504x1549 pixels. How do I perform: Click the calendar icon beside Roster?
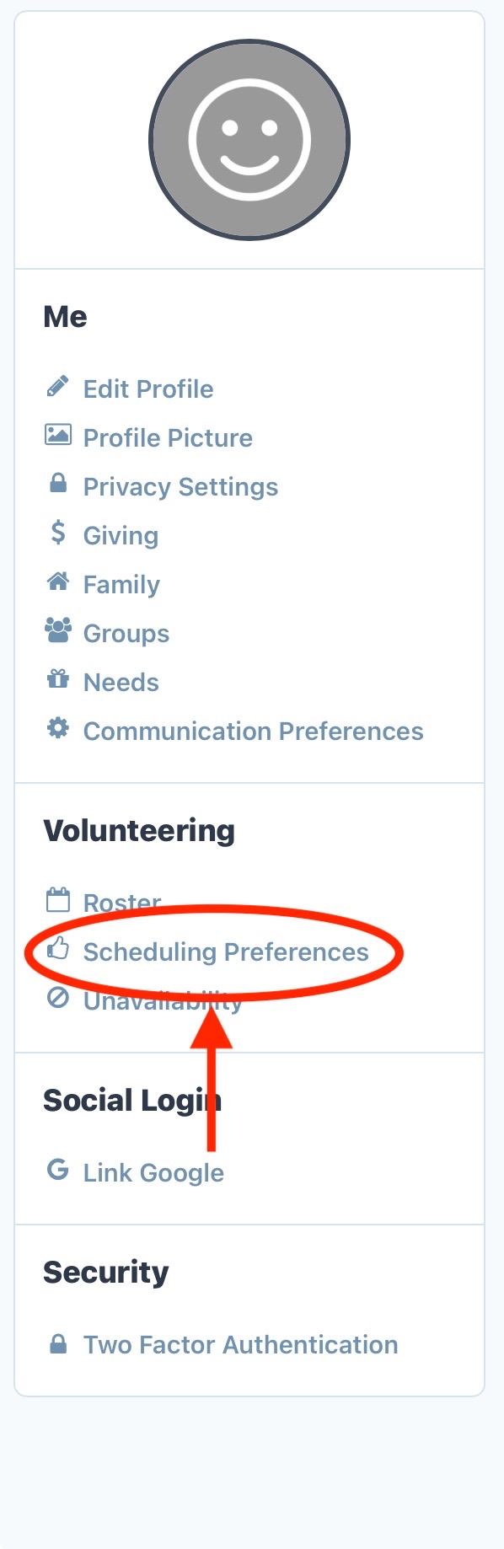click(57, 900)
